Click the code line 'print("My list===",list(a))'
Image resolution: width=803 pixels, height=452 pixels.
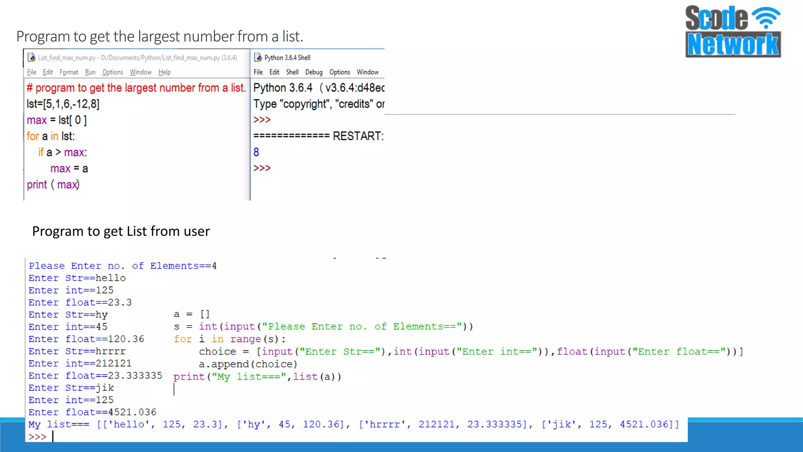click(257, 377)
